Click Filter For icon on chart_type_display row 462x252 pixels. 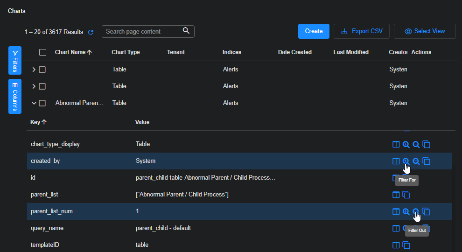(x=406, y=145)
